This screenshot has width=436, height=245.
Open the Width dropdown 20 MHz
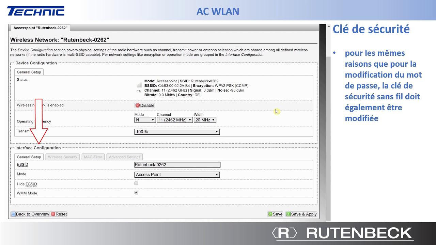(x=205, y=120)
